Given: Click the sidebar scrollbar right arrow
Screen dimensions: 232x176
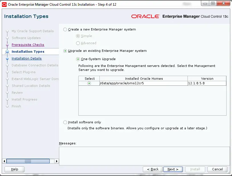Looking at the screenshot, I should coord(56,161).
